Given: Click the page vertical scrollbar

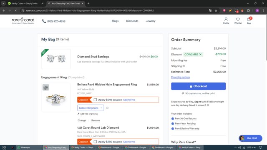Looking at the screenshot, I should [x=266, y=37].
